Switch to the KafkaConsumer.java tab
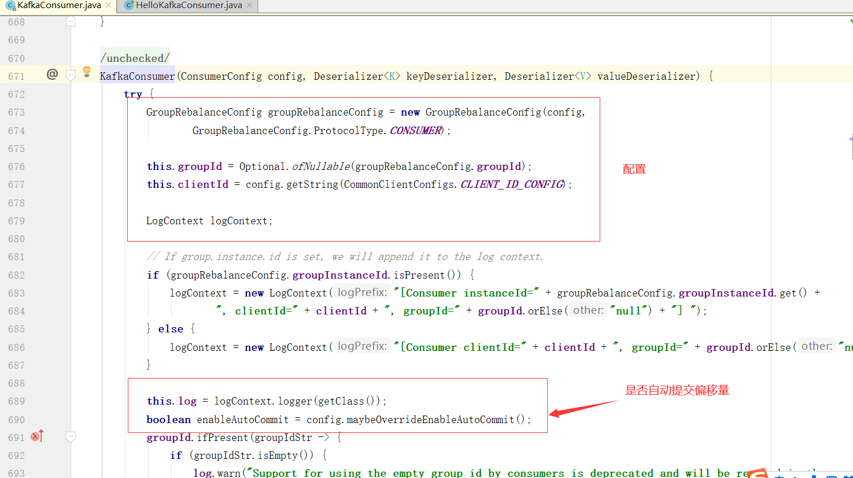853x478 pixels. pyautogui.click(x=59, y=5)
